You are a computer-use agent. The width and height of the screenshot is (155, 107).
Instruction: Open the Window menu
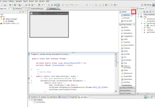(x=42, y=1)
